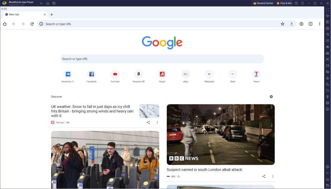
Task: Open the Next shortcut
Action: 233,76
